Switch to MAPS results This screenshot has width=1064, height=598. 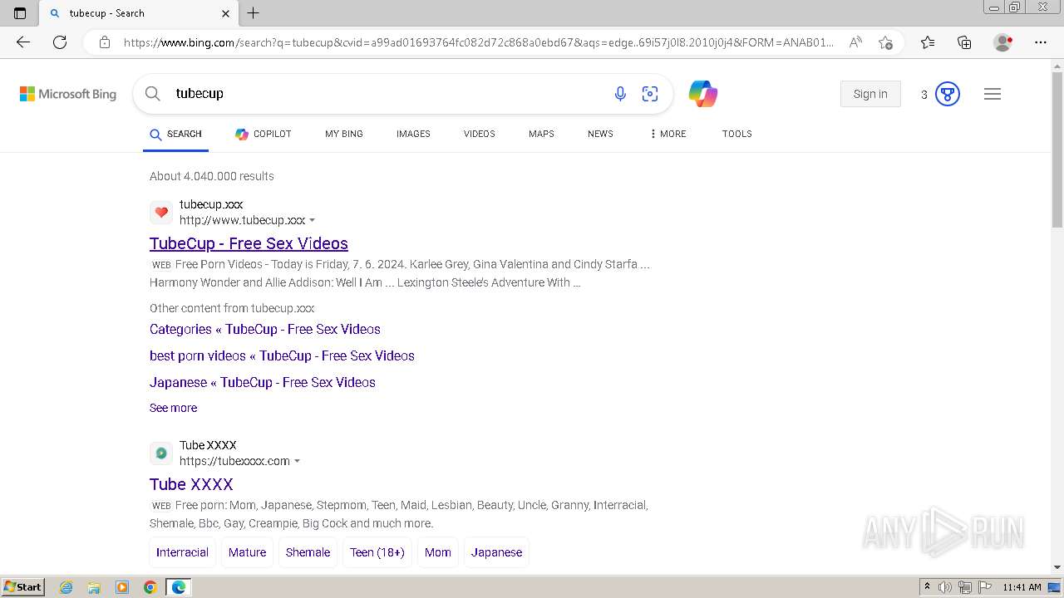click(541, 134)
